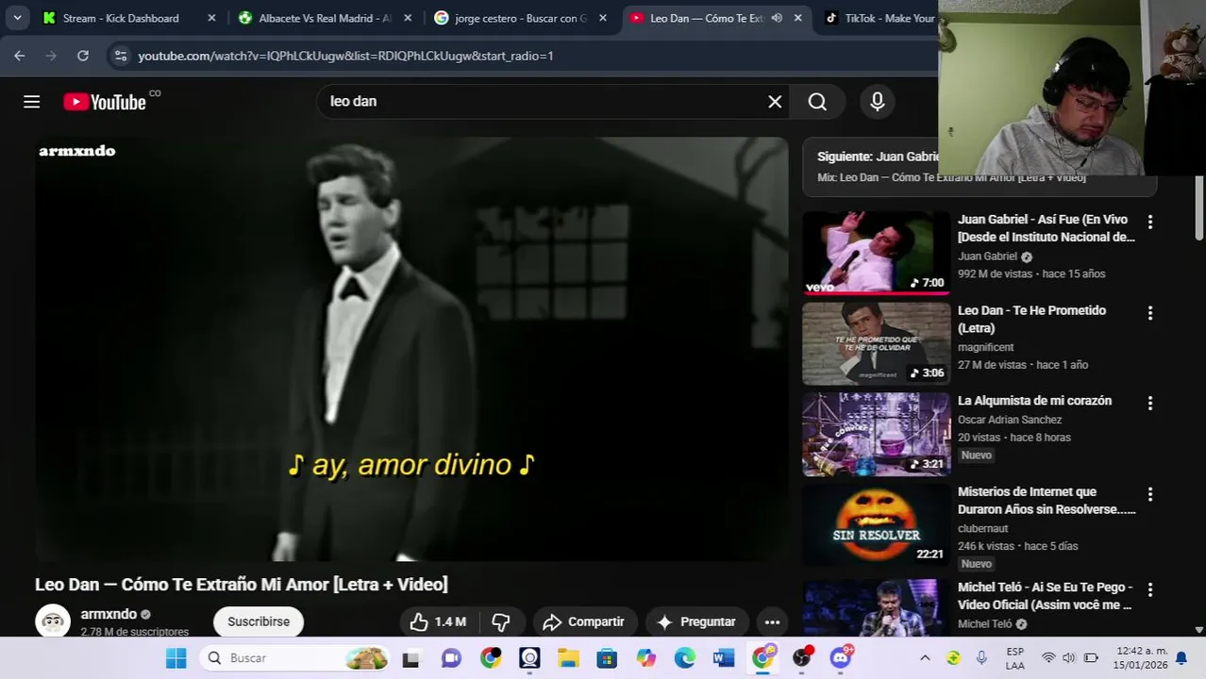This screenshot has height=679, width=1206.
Task: Go back with browser back arrow
Action: 20,56
